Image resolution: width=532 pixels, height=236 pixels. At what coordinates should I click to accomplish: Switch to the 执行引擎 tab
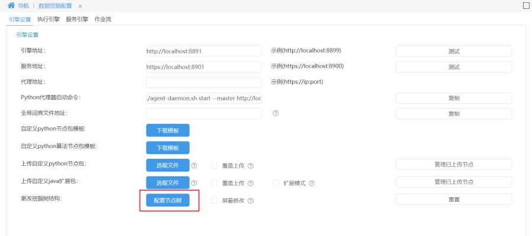[x=48, y=19]
